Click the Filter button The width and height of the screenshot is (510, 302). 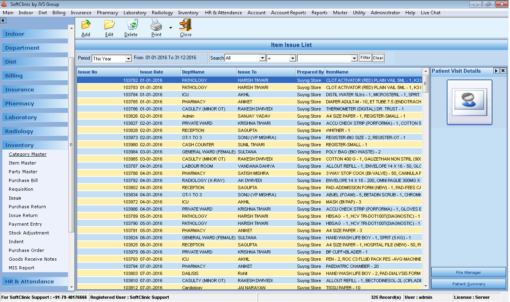point(365,58)
